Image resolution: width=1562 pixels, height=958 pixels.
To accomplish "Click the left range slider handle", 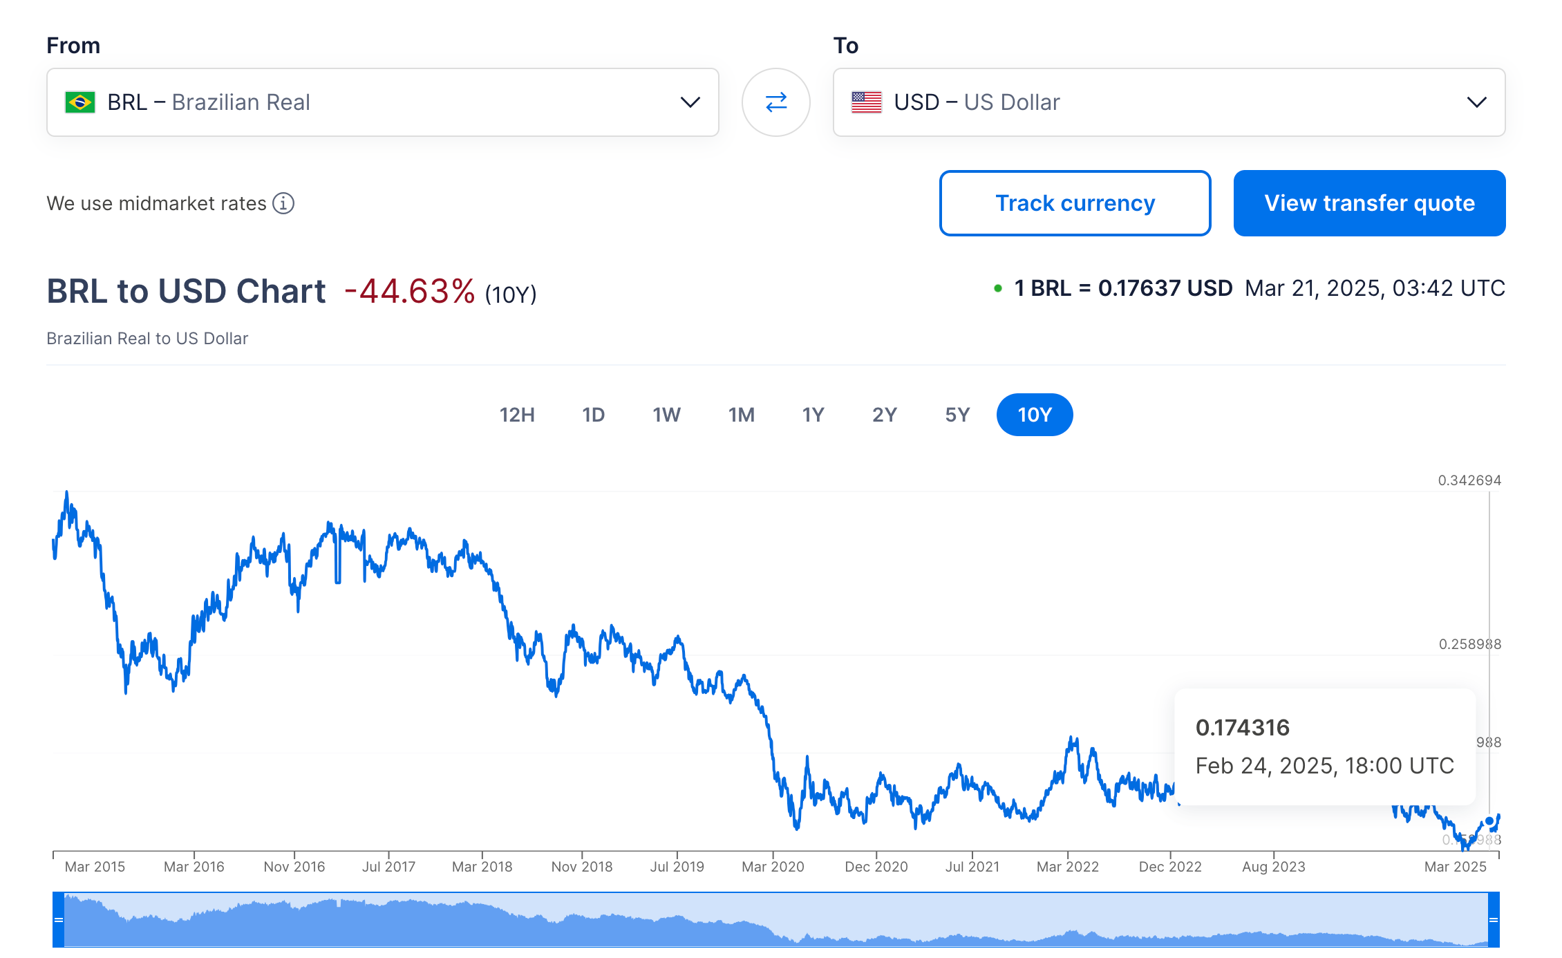I will (59, 919).
